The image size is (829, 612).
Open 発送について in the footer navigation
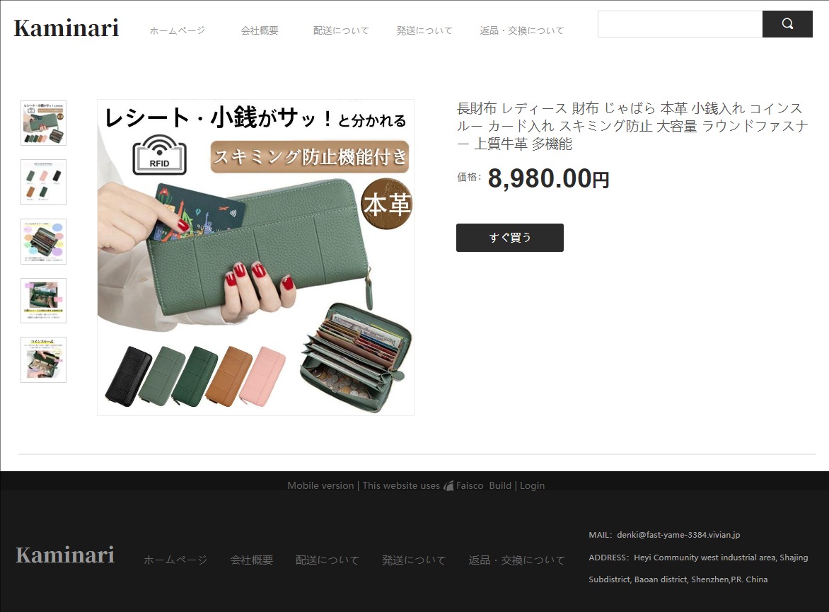(414, 560)
